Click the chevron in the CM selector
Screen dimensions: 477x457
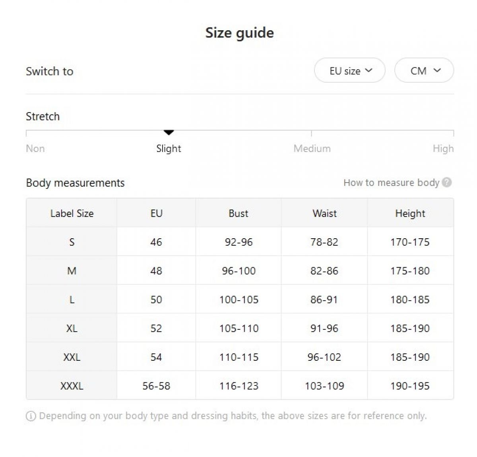point(437,70)
